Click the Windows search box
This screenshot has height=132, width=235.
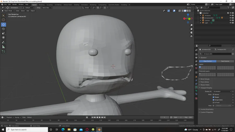(27, 130)
